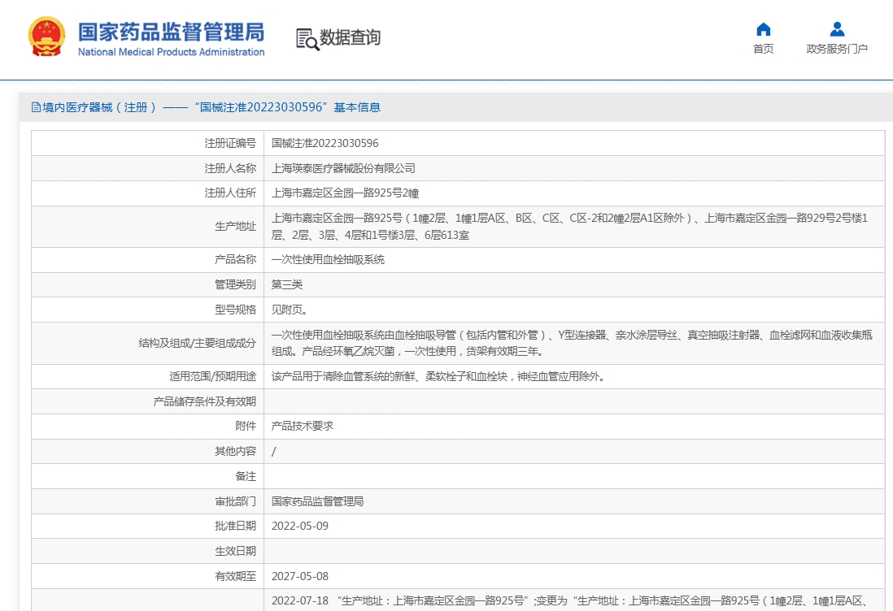893x611 pixels.
Task: Select approval date 2022-05-09
Action: tap(300, 526)
